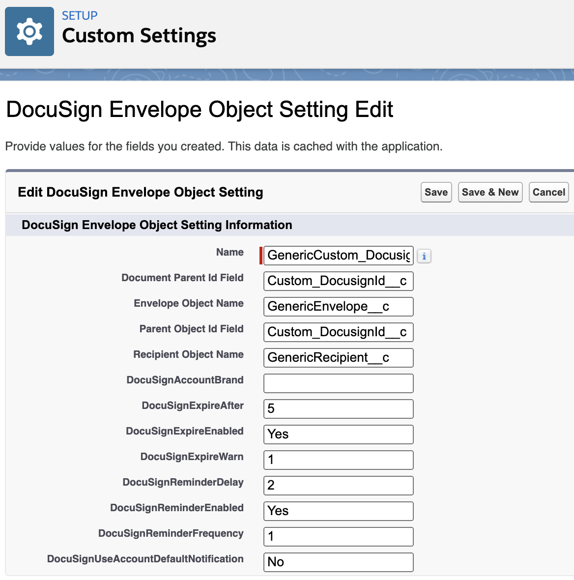Image resolution: width=574 pixels, height=580 pixels.
Task: Click the DocuSignExpireWarn input
Action: click(339, 460)
